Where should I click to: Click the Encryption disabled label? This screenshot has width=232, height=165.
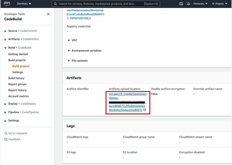(x=192, y=152)
